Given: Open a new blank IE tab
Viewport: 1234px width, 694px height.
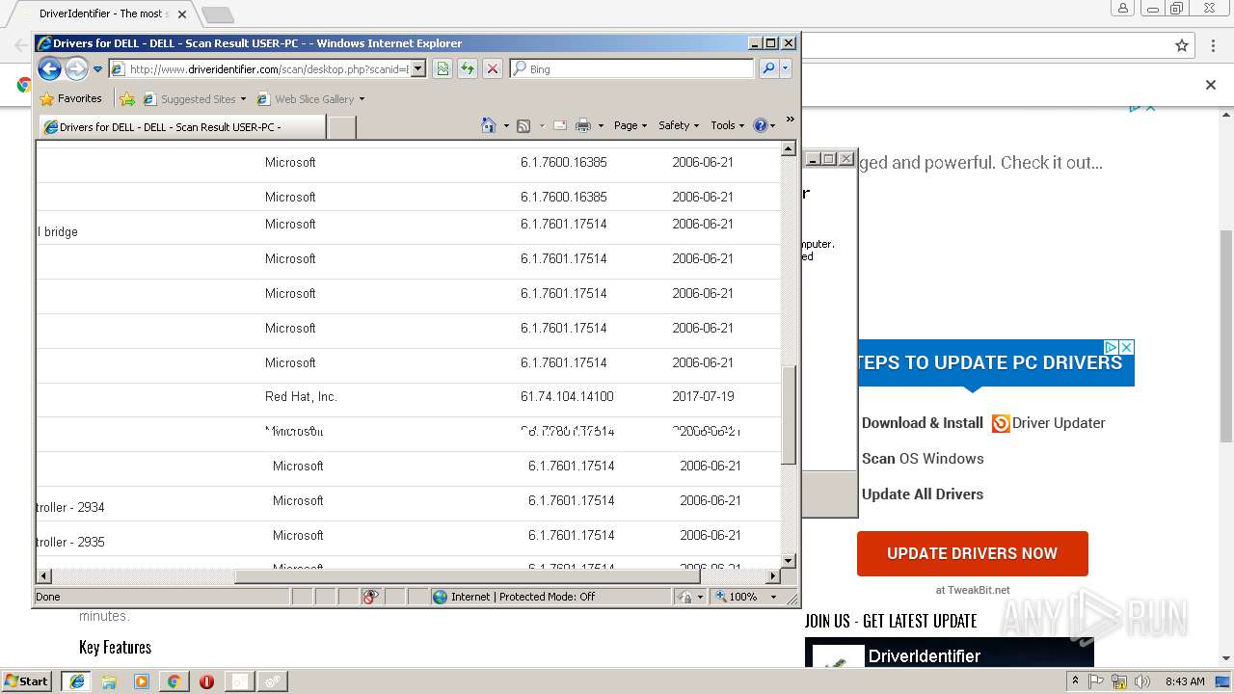Looking at the screenshot, I should 342,127.
